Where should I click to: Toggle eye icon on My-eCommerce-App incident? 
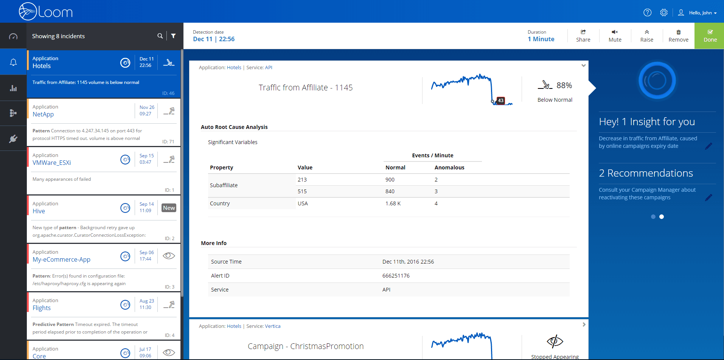[x=169, y=256]
